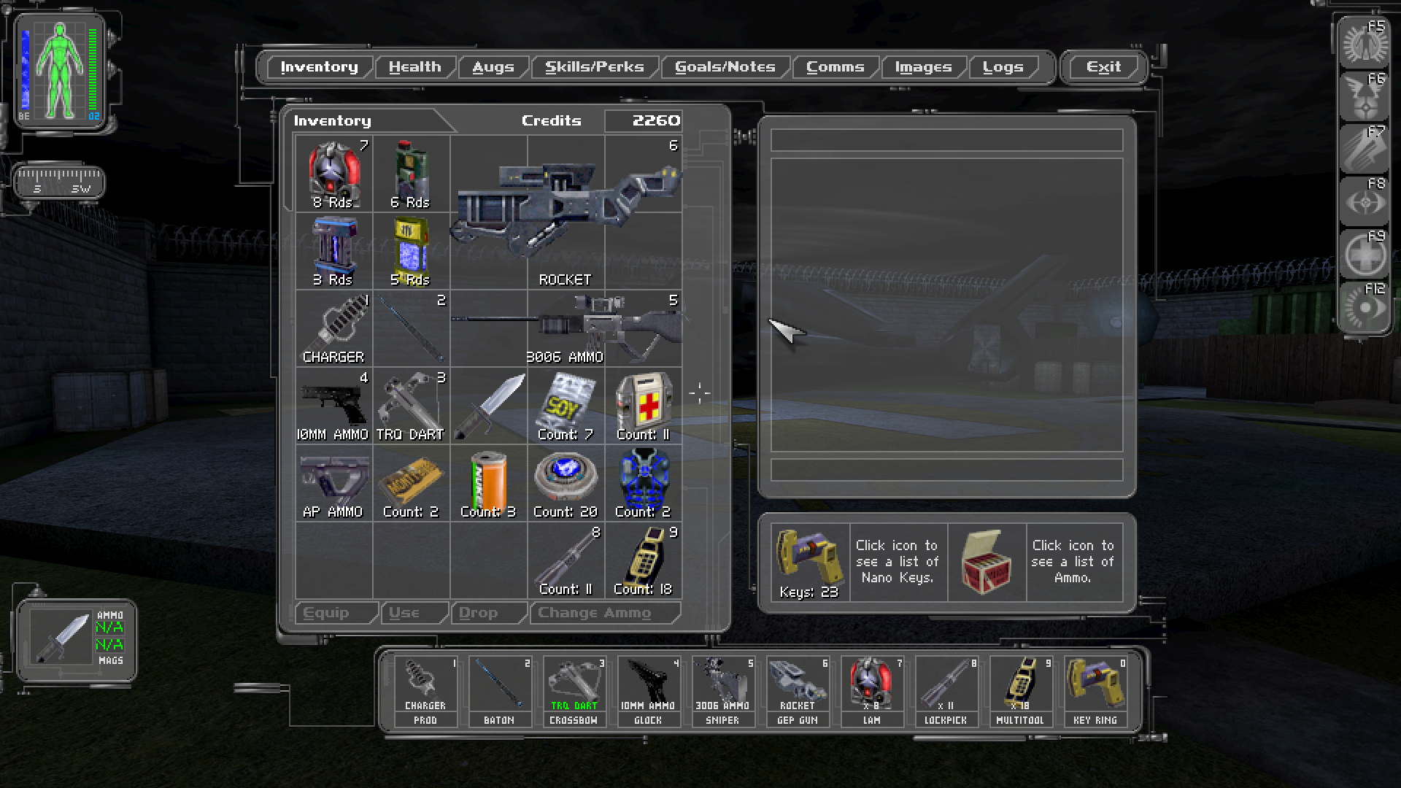The width and height of the screenshot is (1401, 788).
Task: Select the multitool with Count: 18 in inventory
Action: (643, 560)
